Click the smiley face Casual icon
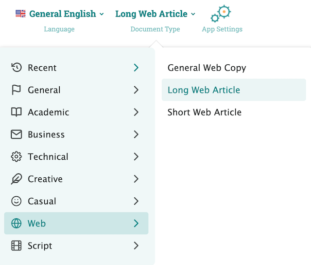311x265 pixels. tap(17, 201)
